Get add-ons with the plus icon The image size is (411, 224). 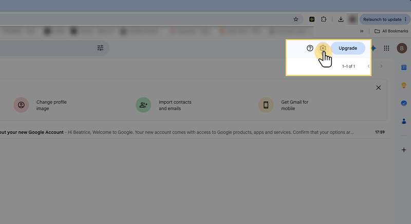404,150
